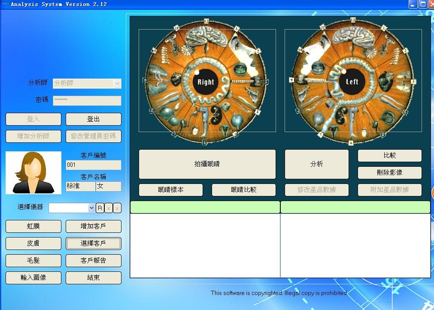Click the 眼睛樣本 eye sample button
This screenshot has height=310, width=434.
(170, 190)
